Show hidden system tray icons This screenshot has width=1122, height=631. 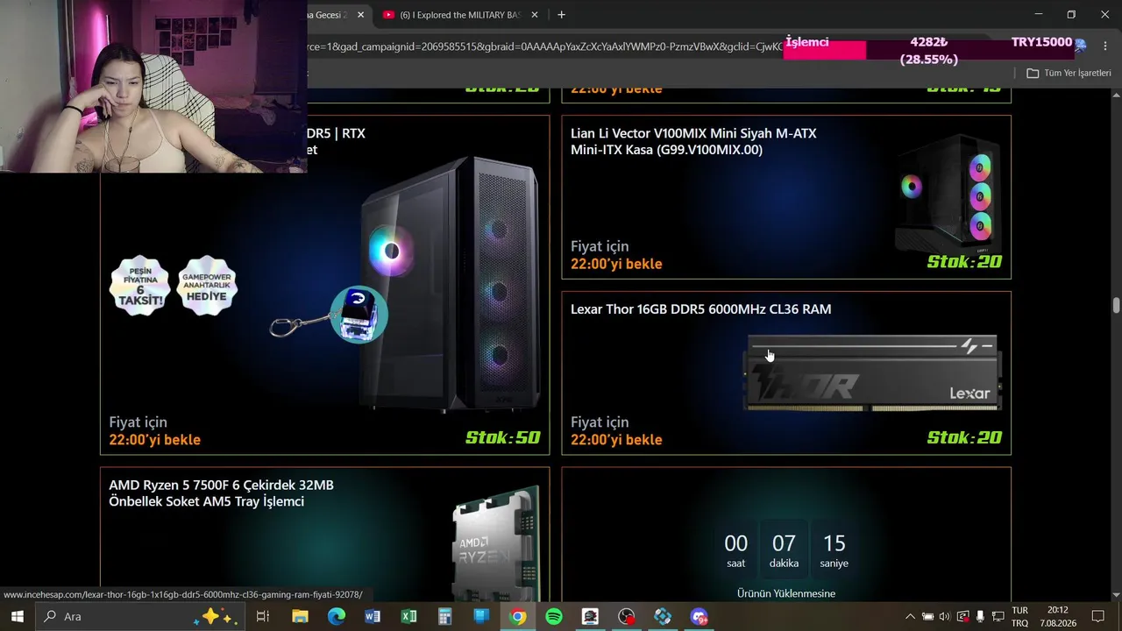pyautogui.click(x=910, y=616)
